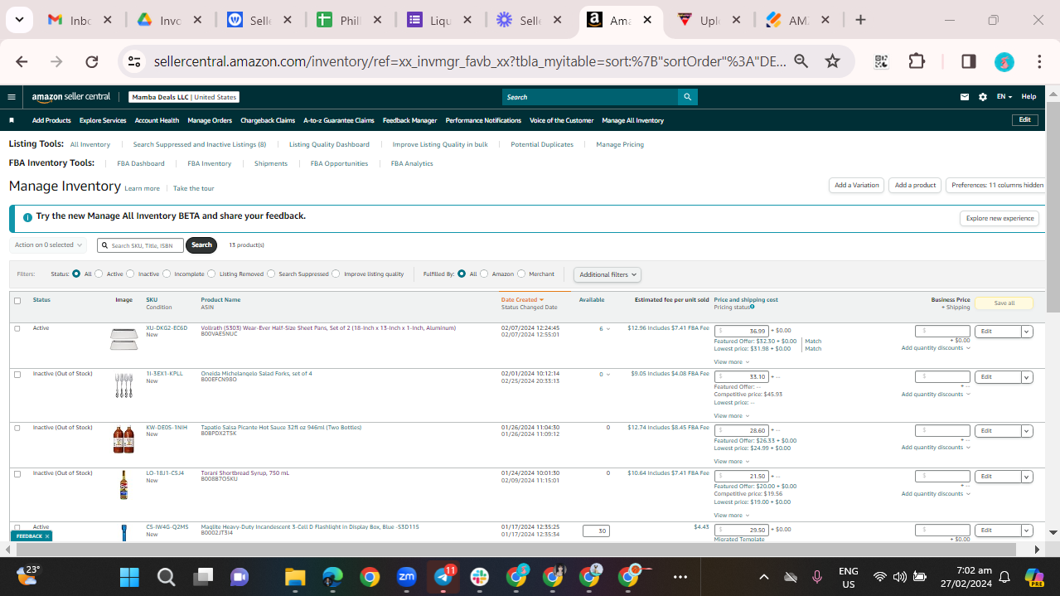
Task: Select Fulfilled By Amazon radio button
Action: coord(484,274)
